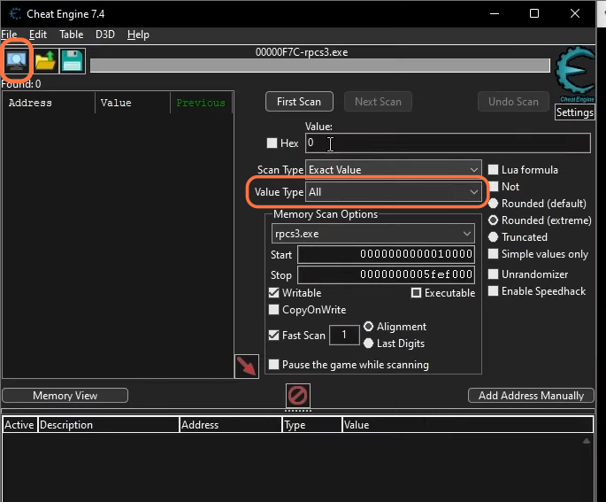Image resolution: width=606 pixels, height=502 pixels.
Task: Select the Truncated radio button
Action: point(493,236)
